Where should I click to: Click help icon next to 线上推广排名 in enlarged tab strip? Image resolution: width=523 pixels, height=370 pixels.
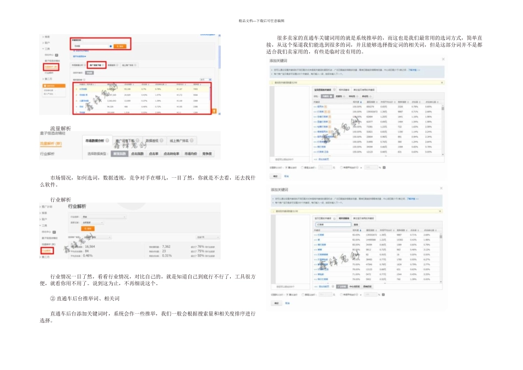(x=192, y=140)
